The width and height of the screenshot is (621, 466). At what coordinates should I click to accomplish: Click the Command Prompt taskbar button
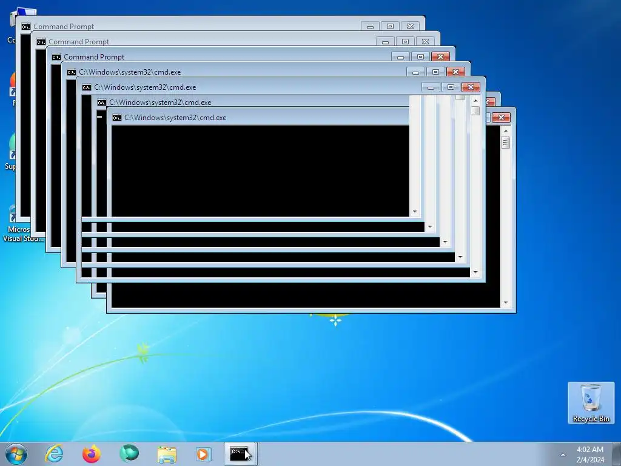(x=240, y=454)
